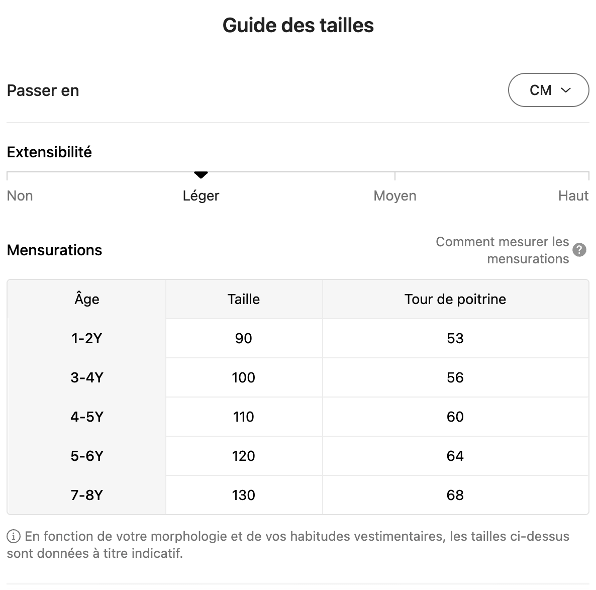
Task: Click the Taille column header
Action: coord(244,299)
